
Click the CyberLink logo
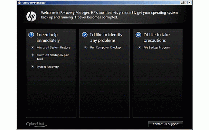pos(36,124)
